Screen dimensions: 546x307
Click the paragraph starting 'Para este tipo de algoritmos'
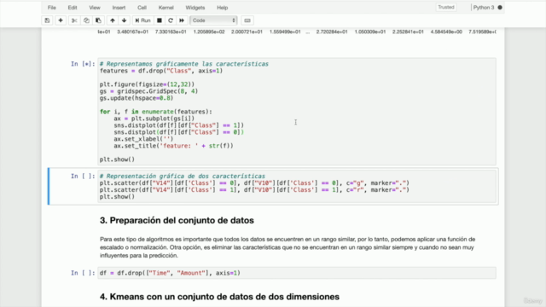coord(288,247)
